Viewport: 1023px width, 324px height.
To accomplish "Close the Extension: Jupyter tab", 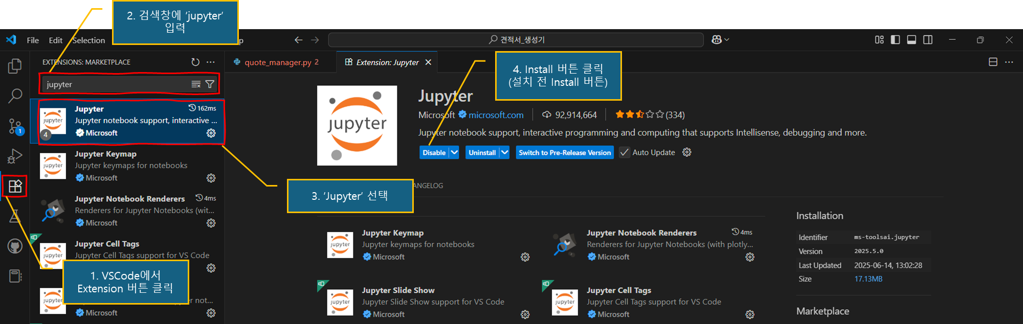I will pos(428,62).
